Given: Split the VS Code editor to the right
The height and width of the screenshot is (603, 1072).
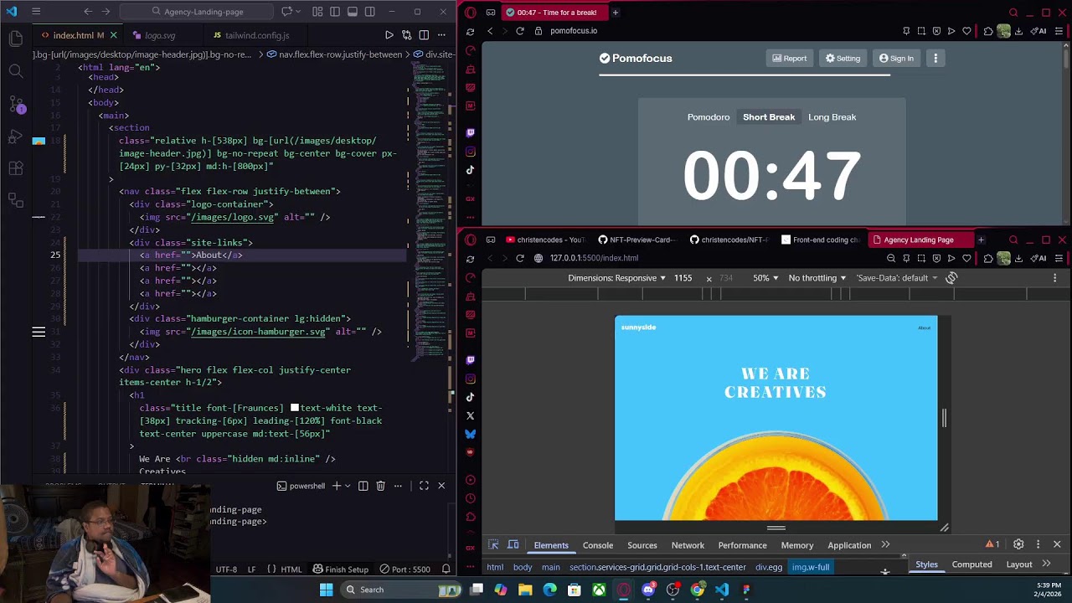Looking at the screenshot, I should [424, 35].
